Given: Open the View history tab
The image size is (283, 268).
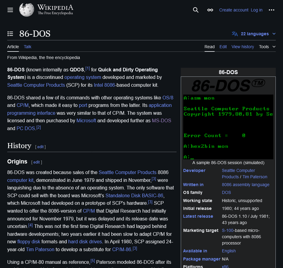Looking at the screenshot, I should click(x=243, y=47).
